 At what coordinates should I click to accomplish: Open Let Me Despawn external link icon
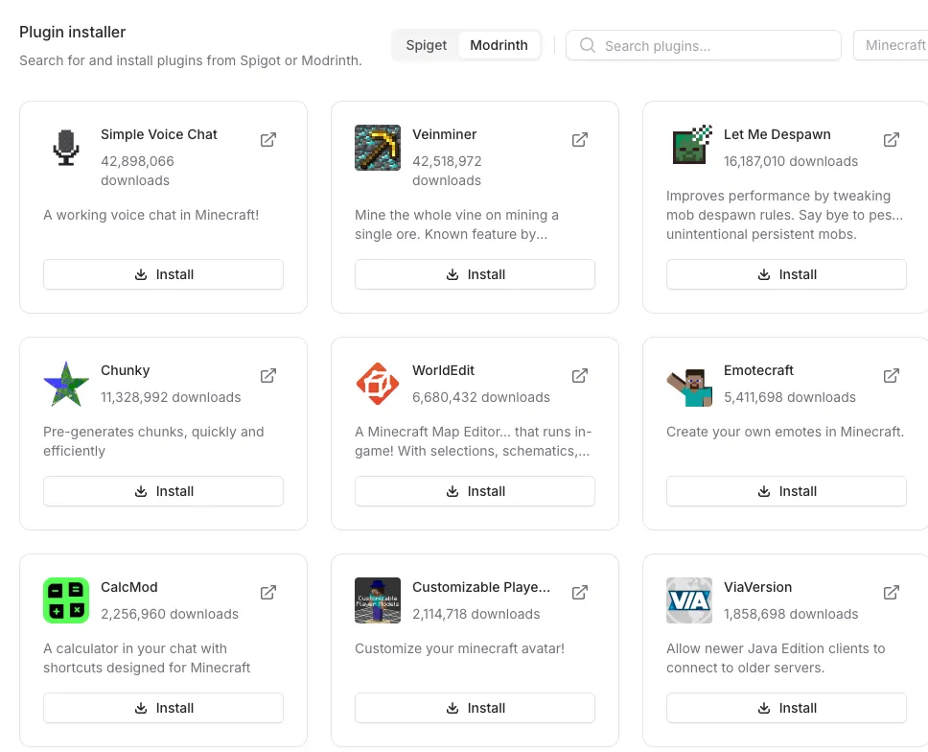point(892,140)
